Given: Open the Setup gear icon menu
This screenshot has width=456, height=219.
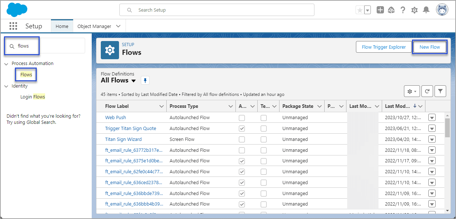Looking at the screenshot, I should click(x=414, y=10).
